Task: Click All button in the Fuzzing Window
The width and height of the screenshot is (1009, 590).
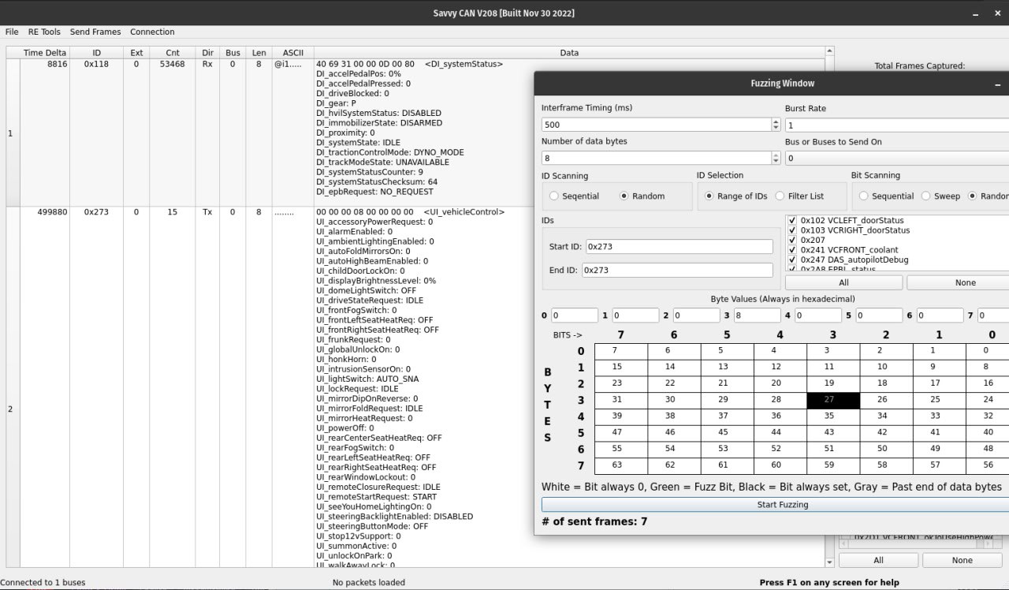Action: click(x=843, y=282)
